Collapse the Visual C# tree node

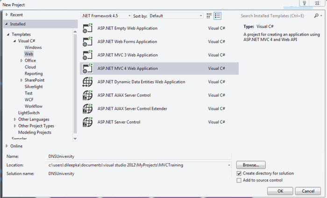[x=14, y=41]
